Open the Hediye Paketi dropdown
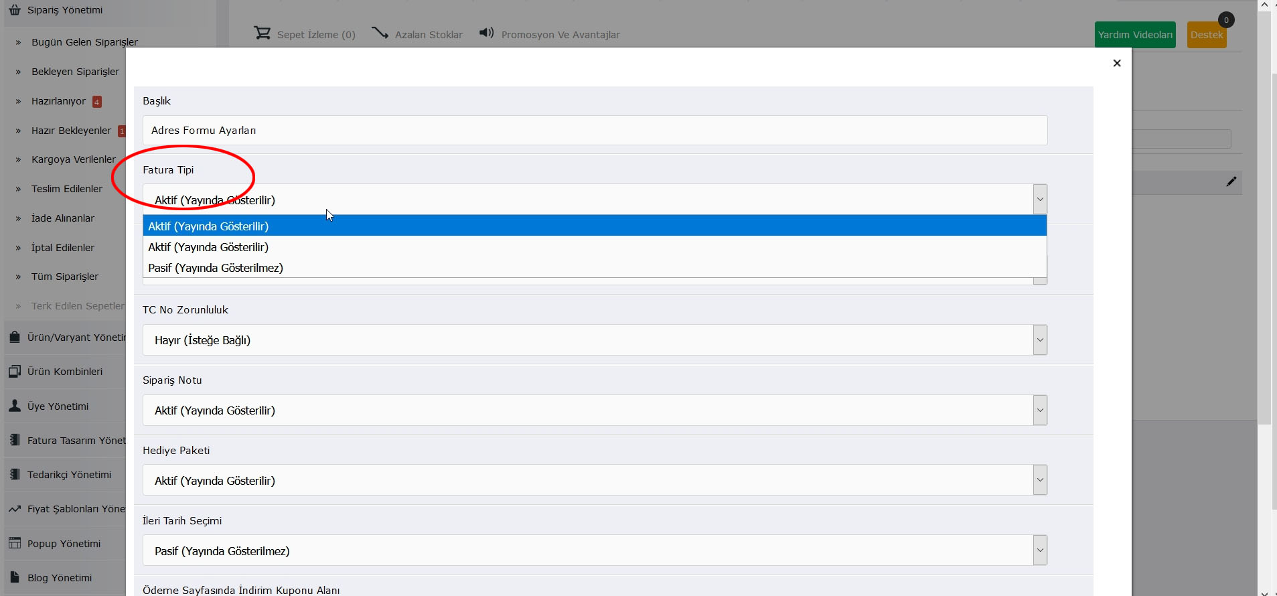 pyautogui.click(x=594, y=481)
